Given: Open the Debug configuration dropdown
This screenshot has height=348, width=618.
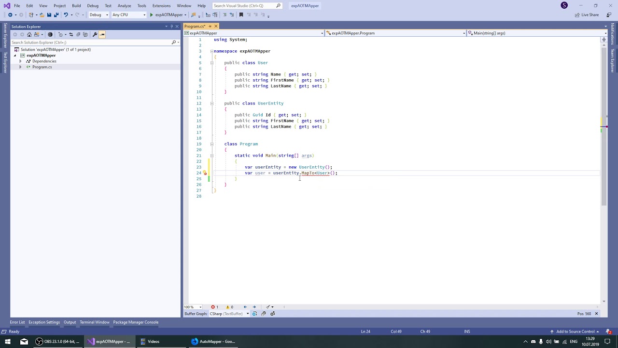Looking at the screenshot, I should tap(98, 15).
